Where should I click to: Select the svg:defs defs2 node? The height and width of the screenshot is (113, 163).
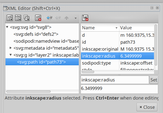pyautogui.click(x=36, y=34)
